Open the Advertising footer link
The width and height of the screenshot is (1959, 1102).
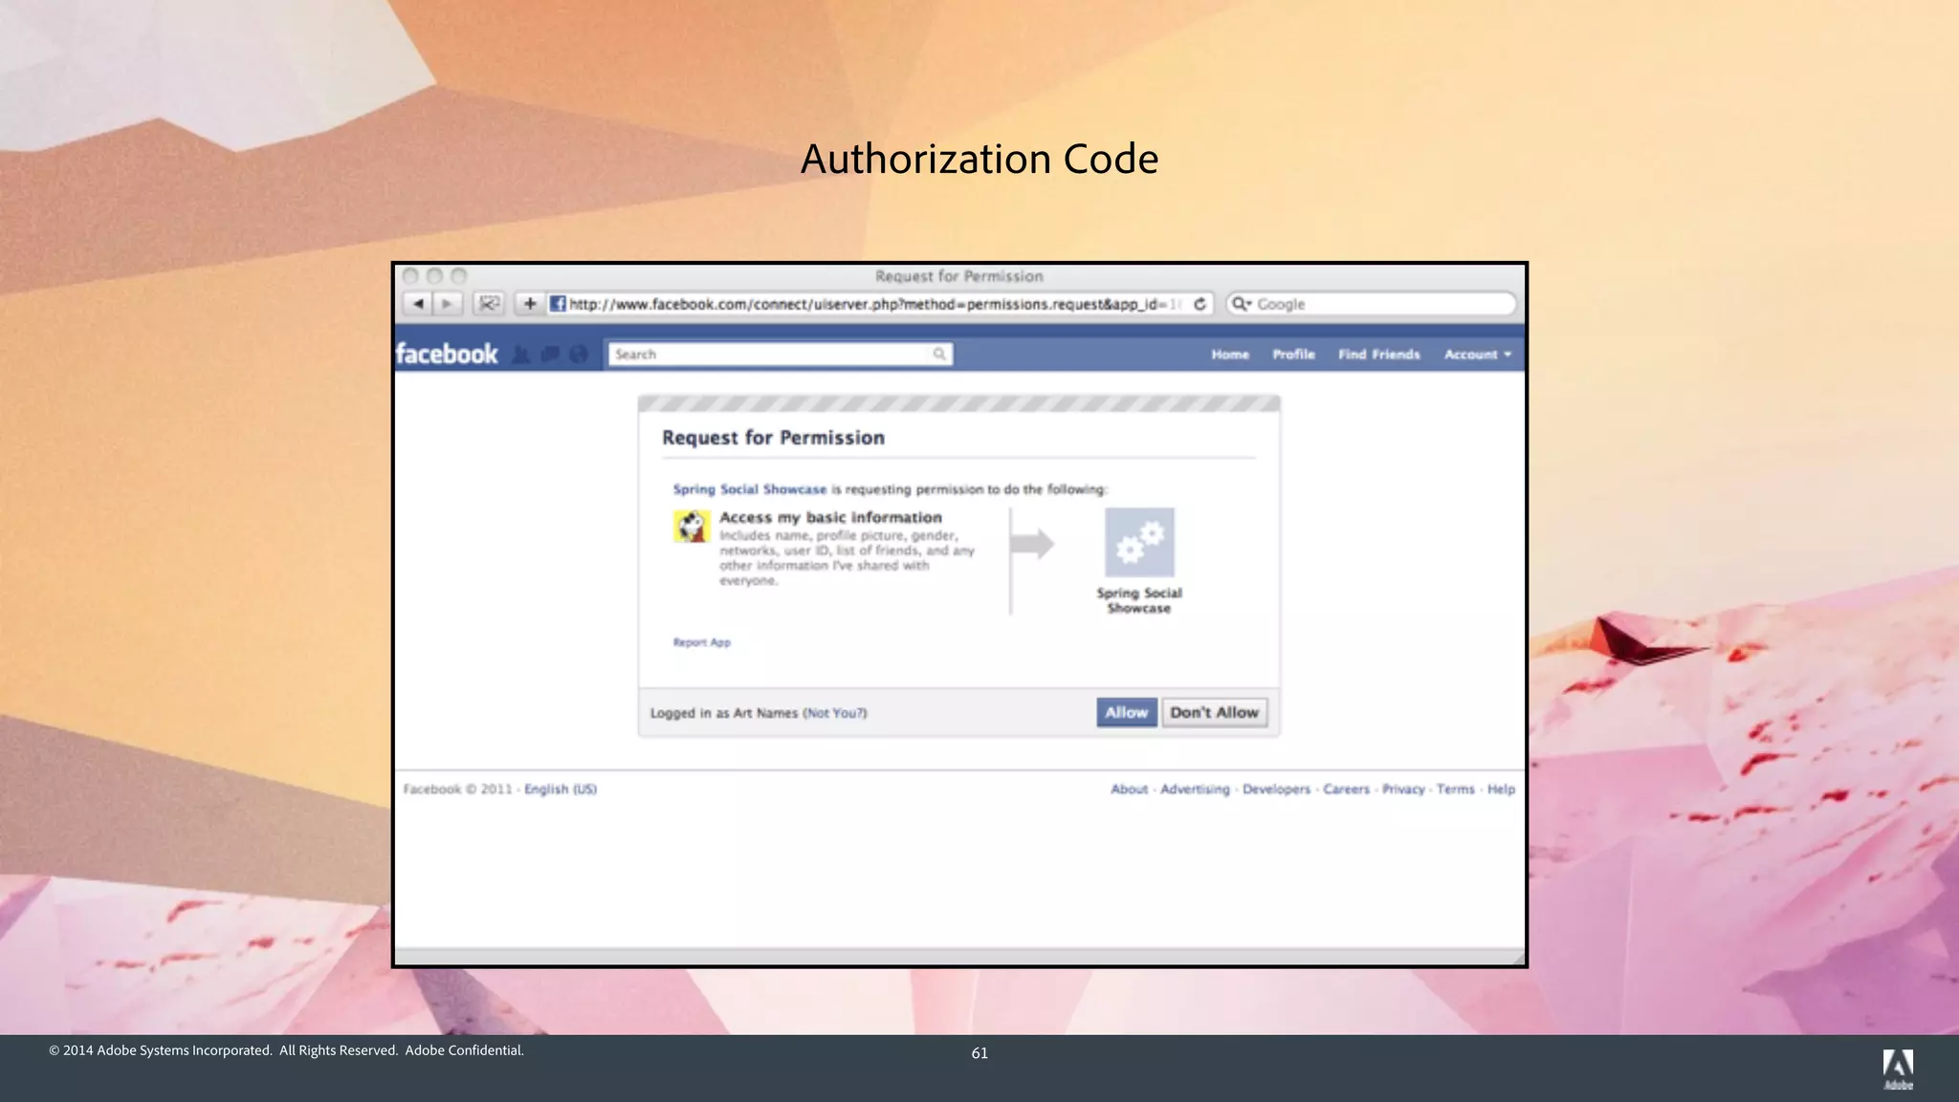[1195, 789]
